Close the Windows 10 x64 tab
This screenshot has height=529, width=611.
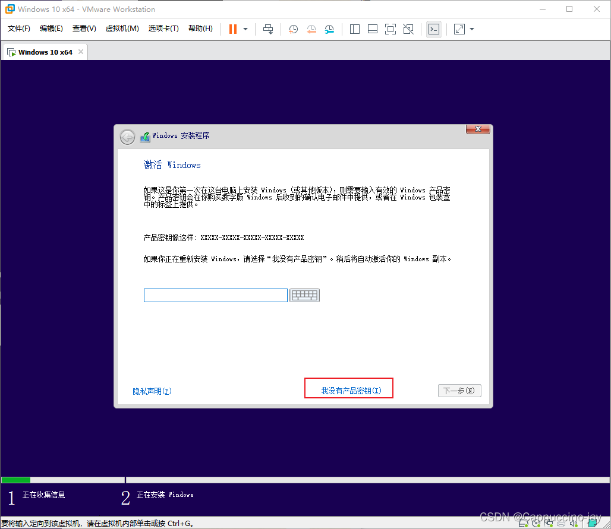point(81,52)
